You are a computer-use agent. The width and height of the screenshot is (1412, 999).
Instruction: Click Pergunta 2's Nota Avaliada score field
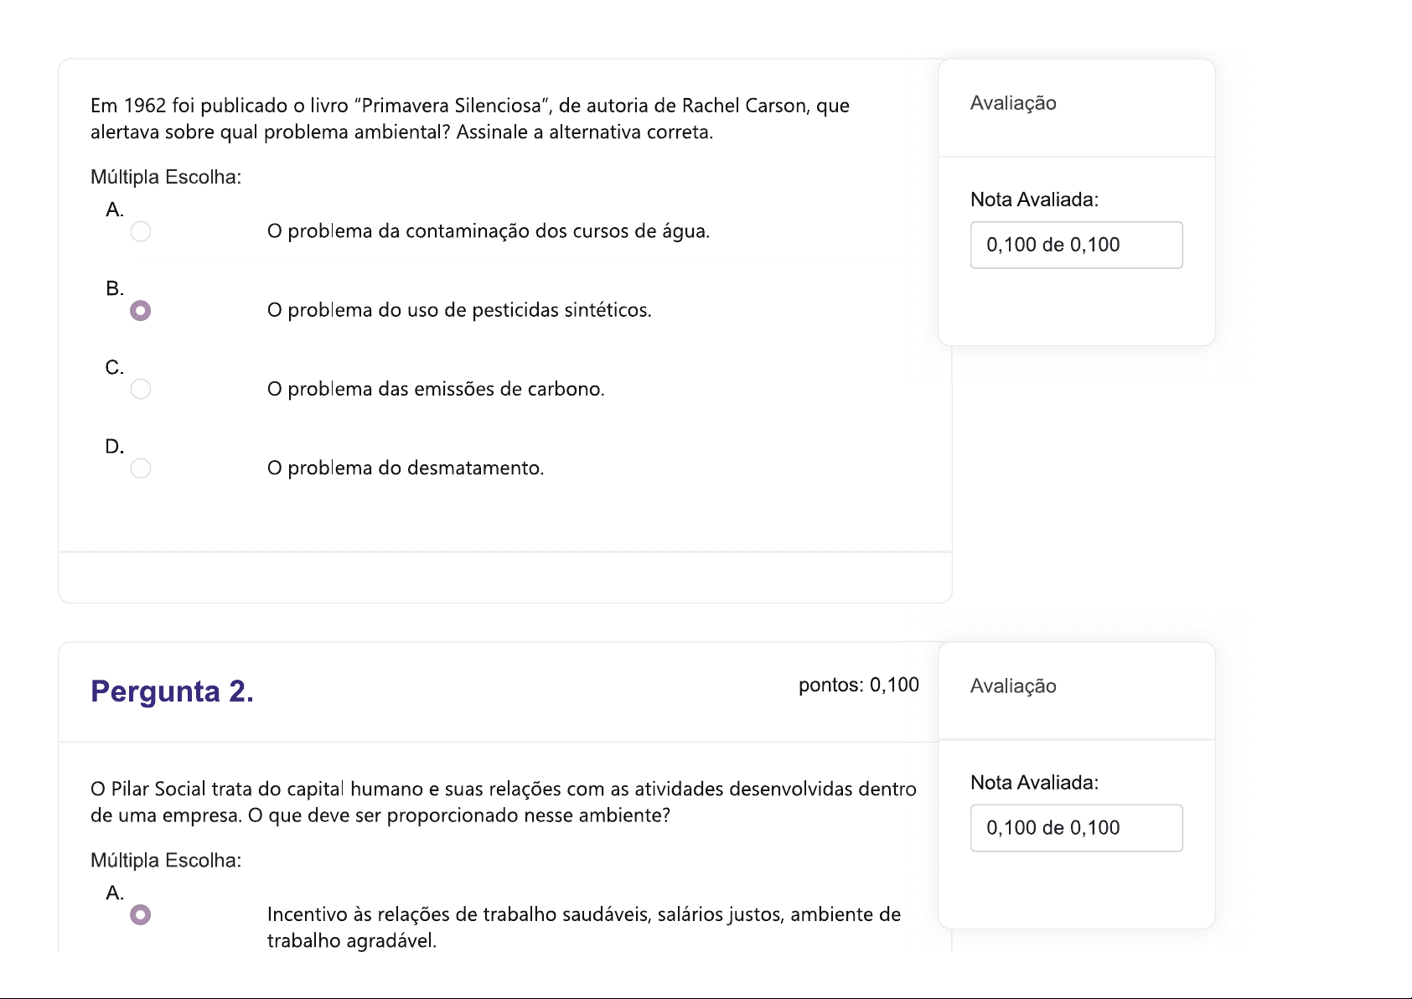[x=1076, y=828]
